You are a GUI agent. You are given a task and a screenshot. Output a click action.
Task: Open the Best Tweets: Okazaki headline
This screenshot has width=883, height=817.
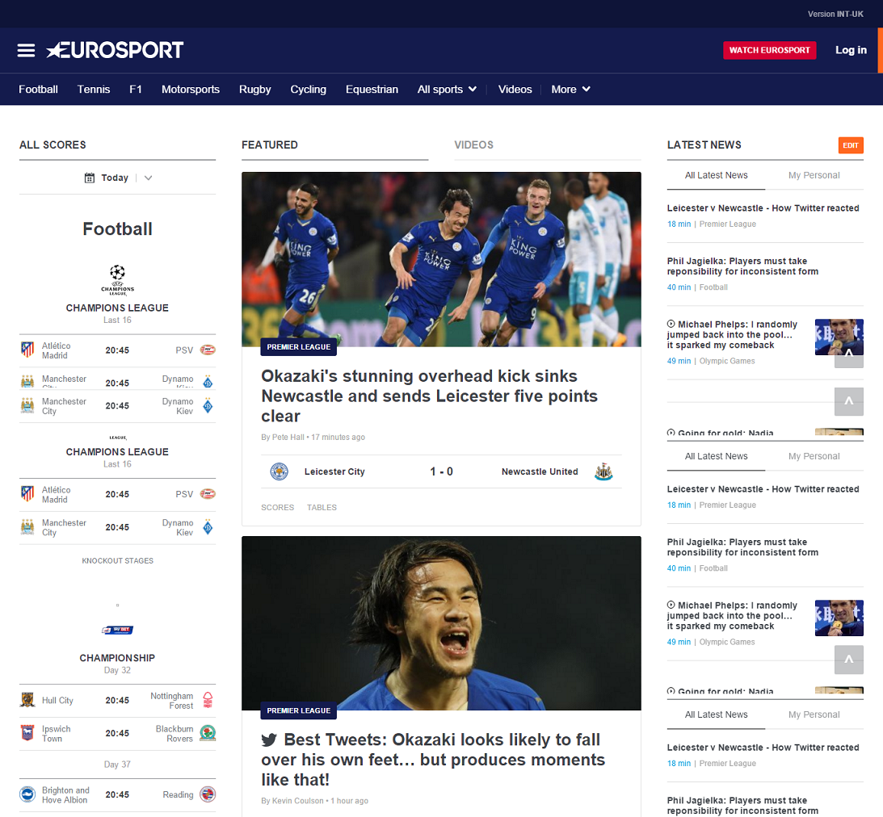coord(433,759)
